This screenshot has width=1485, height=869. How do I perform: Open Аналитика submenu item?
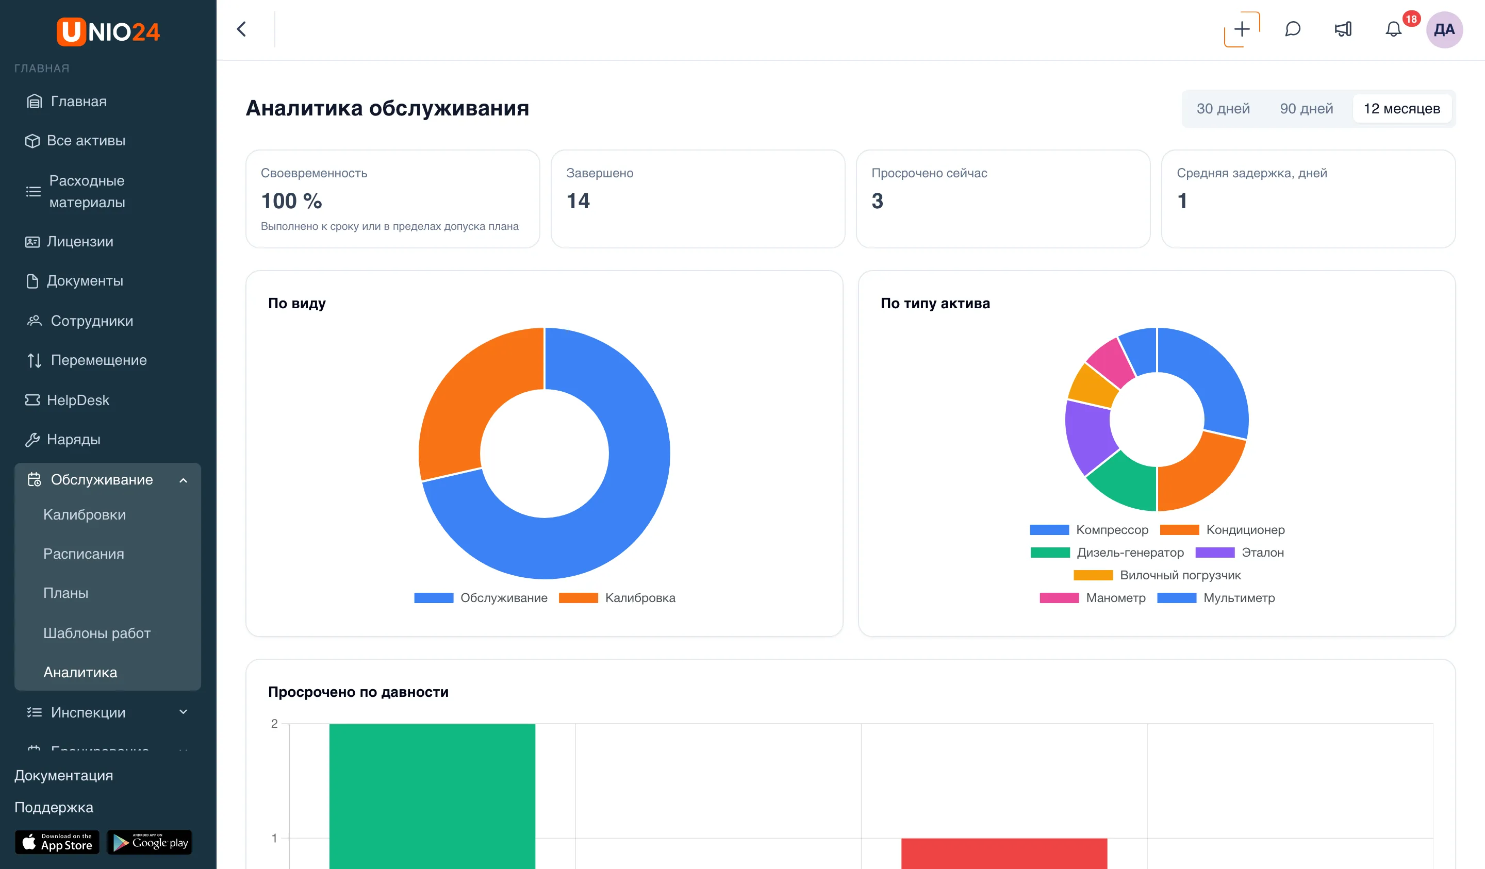click(80, 672)
